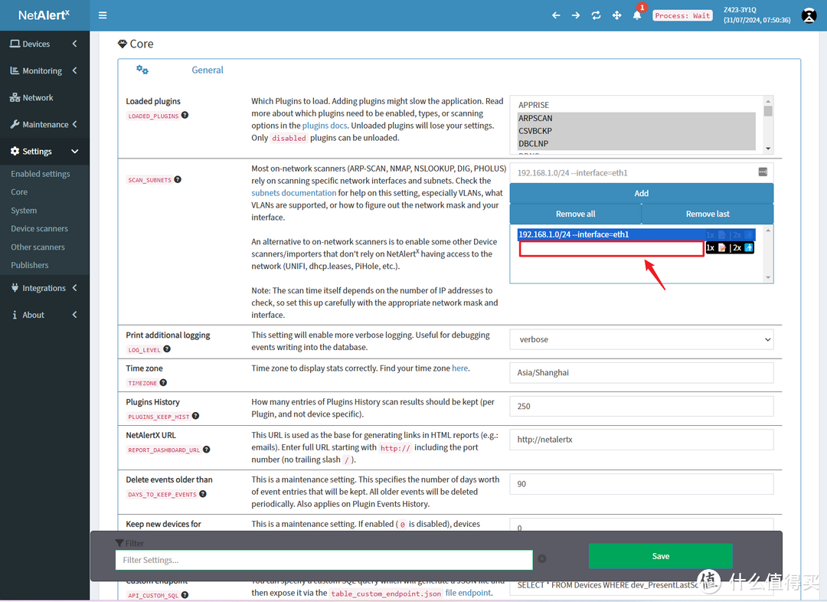The width and height of the screenshot is (827, 602).
Task: Open the notifications bell icon
Action: [636, 15]
